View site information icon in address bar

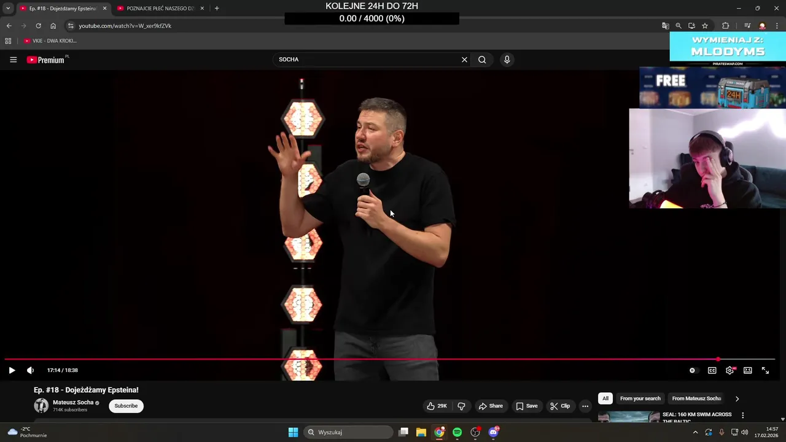coord(71,26)
